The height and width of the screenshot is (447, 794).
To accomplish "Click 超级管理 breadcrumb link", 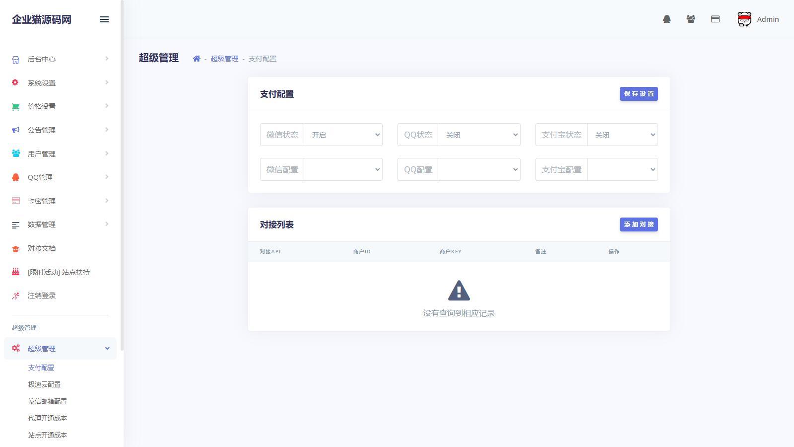I will (224, 59).
